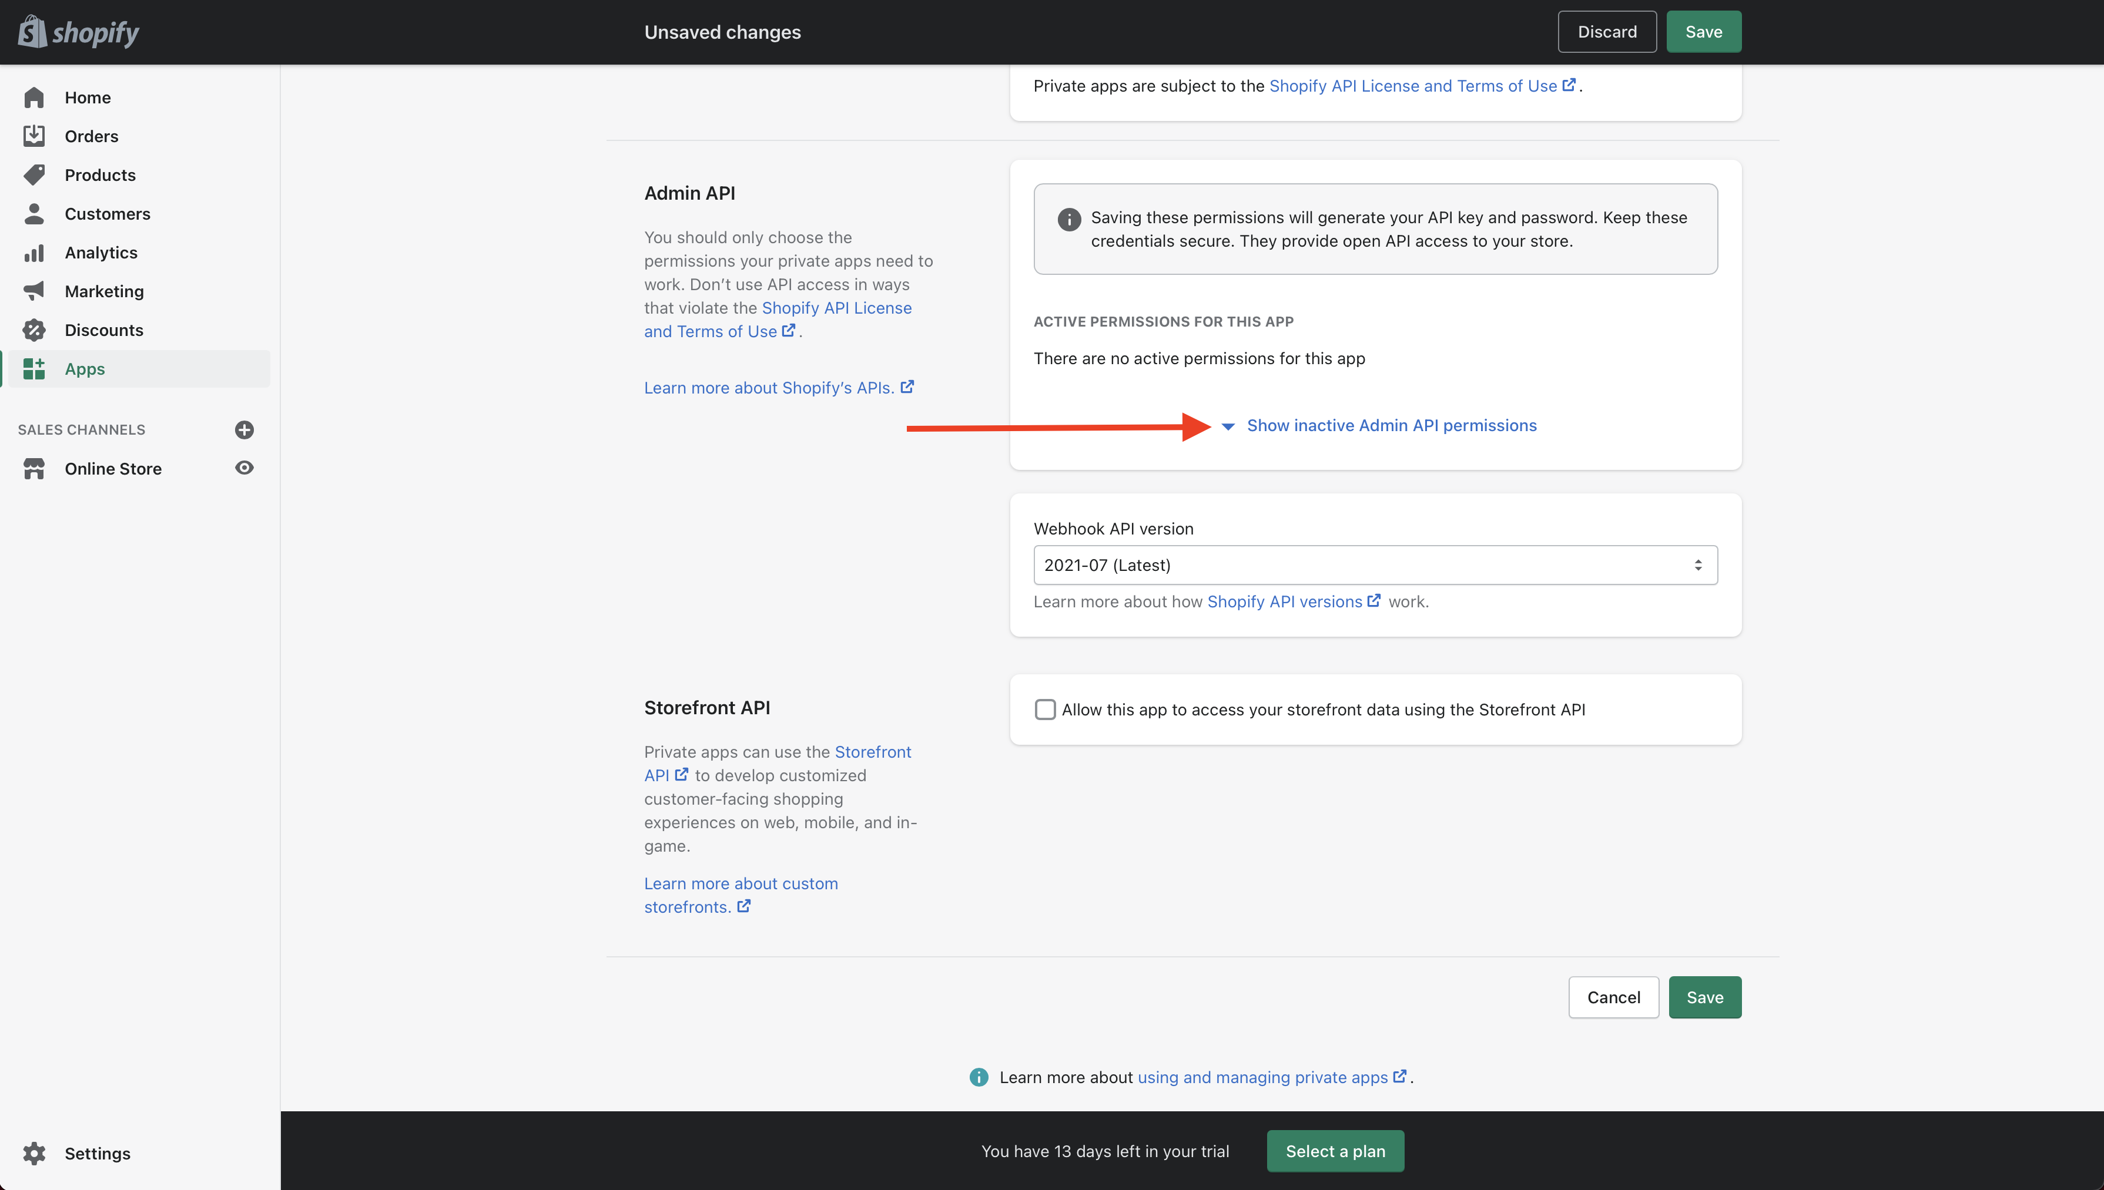Click Select a plan button

[x=1335, y=1151]
